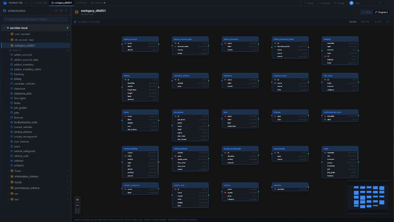394x222 pixels.
Task: Click the user avatar icon next to Juan
Action: [351, 3]
